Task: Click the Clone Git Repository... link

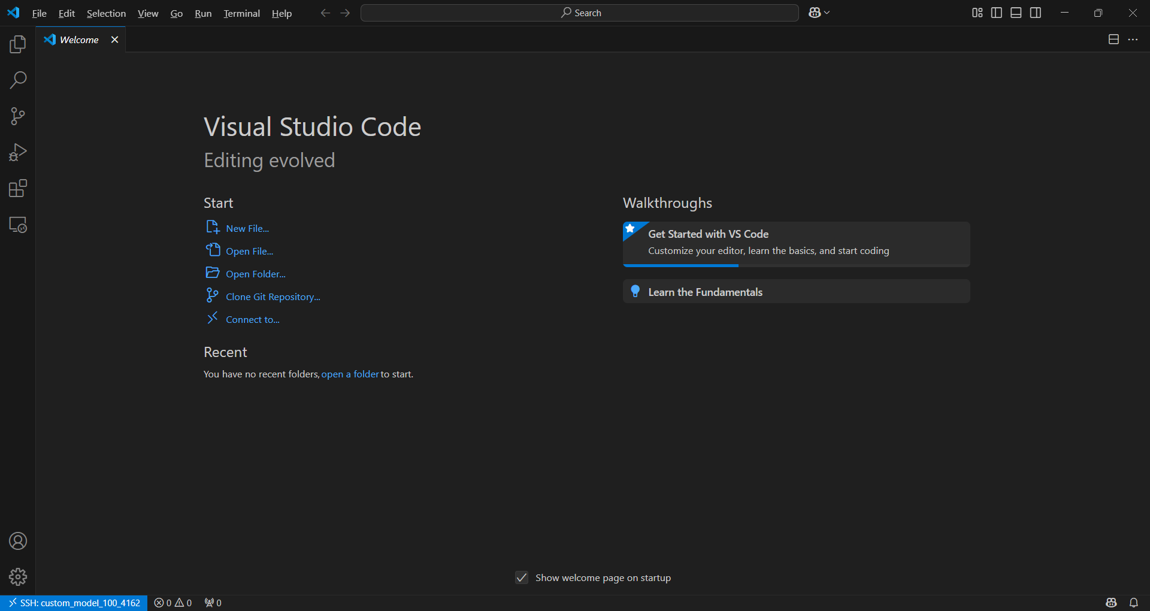Action: 273,297
